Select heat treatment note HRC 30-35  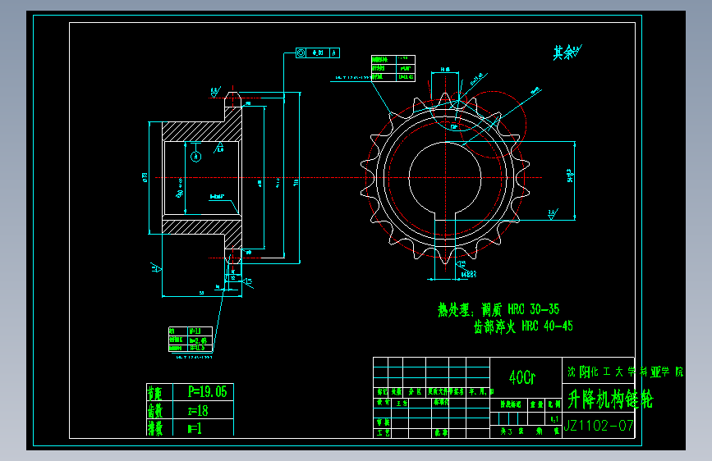[x=498, y=310]
